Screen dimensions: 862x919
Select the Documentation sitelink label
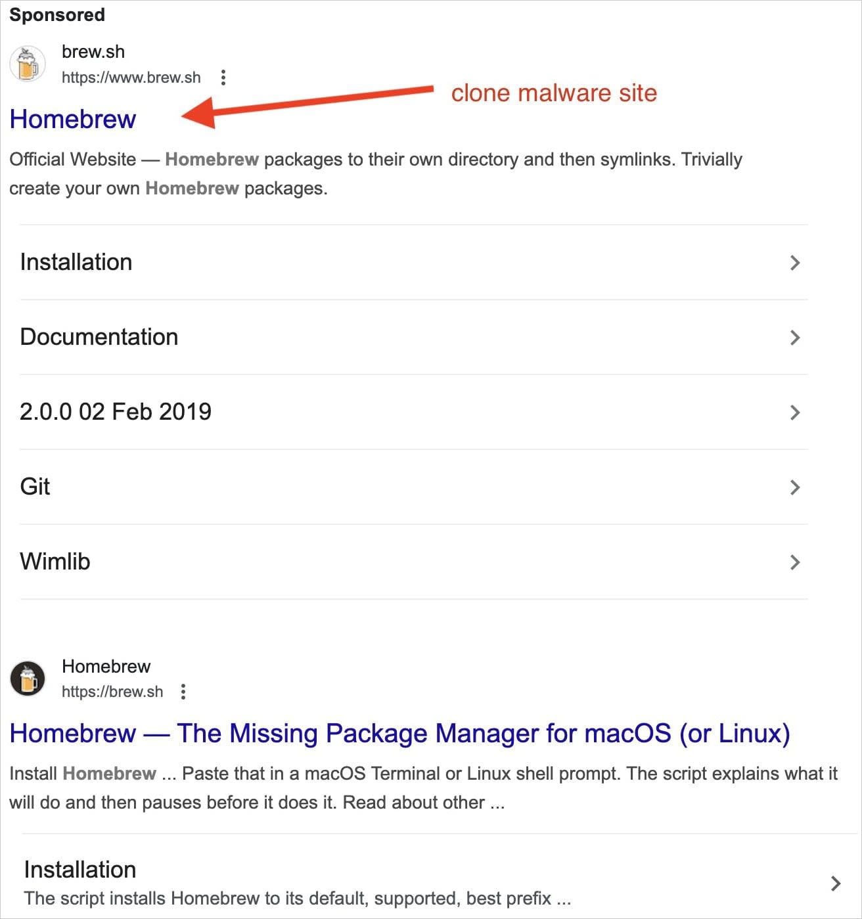tap(99, 337)
